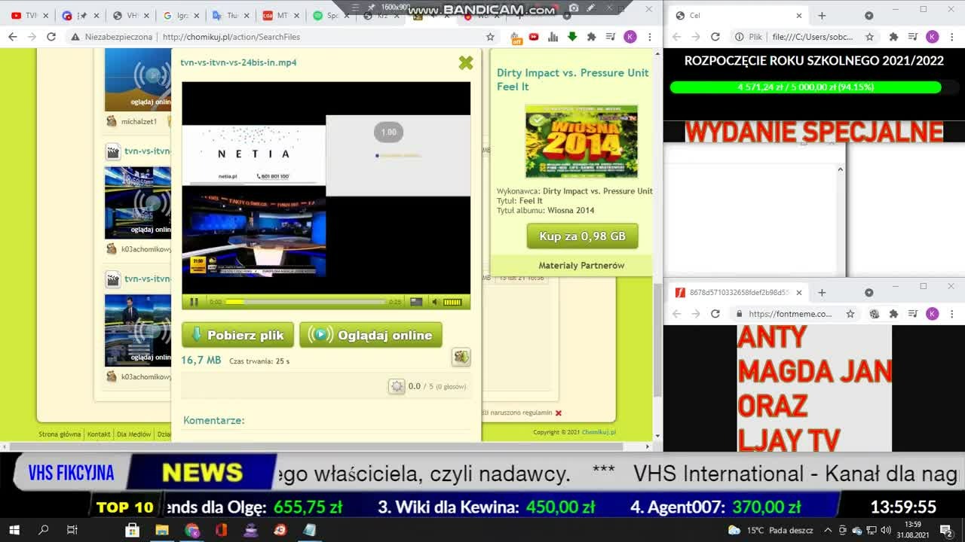Click the Kup za 0,98 GB button
This screenshot has height=542, width=965.
click(582, 236)
